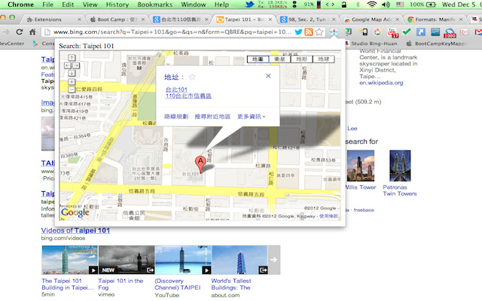Open the Willis Tower image

click(x=361, y=166)
